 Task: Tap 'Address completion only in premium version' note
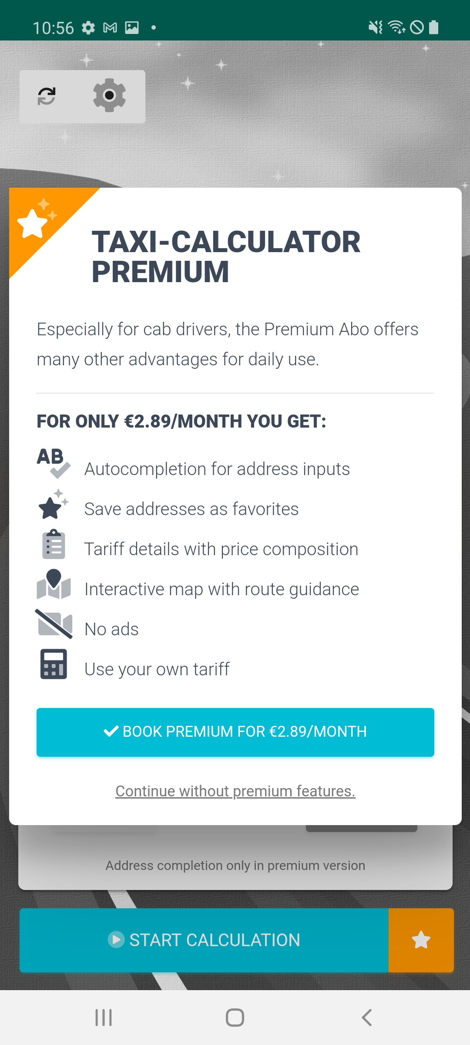235,866
